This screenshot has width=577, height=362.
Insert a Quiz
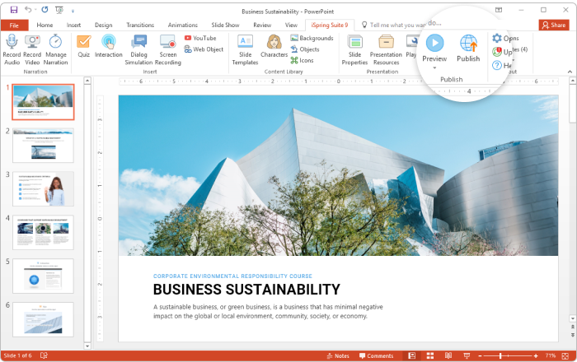point(83,46)
